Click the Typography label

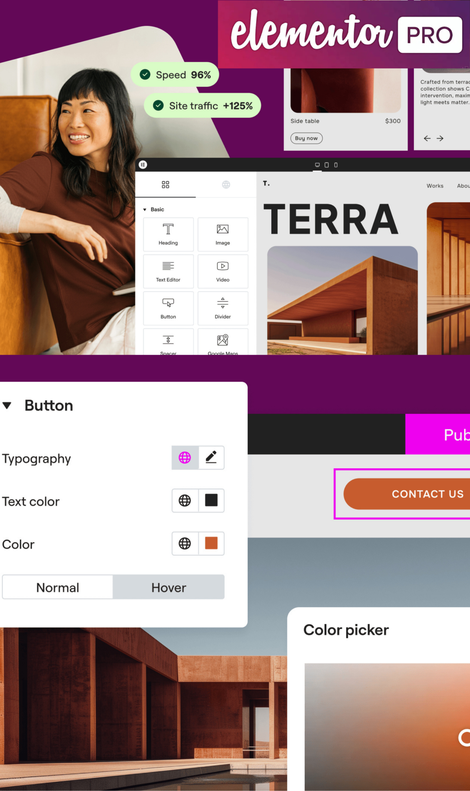tap(36, 459)
